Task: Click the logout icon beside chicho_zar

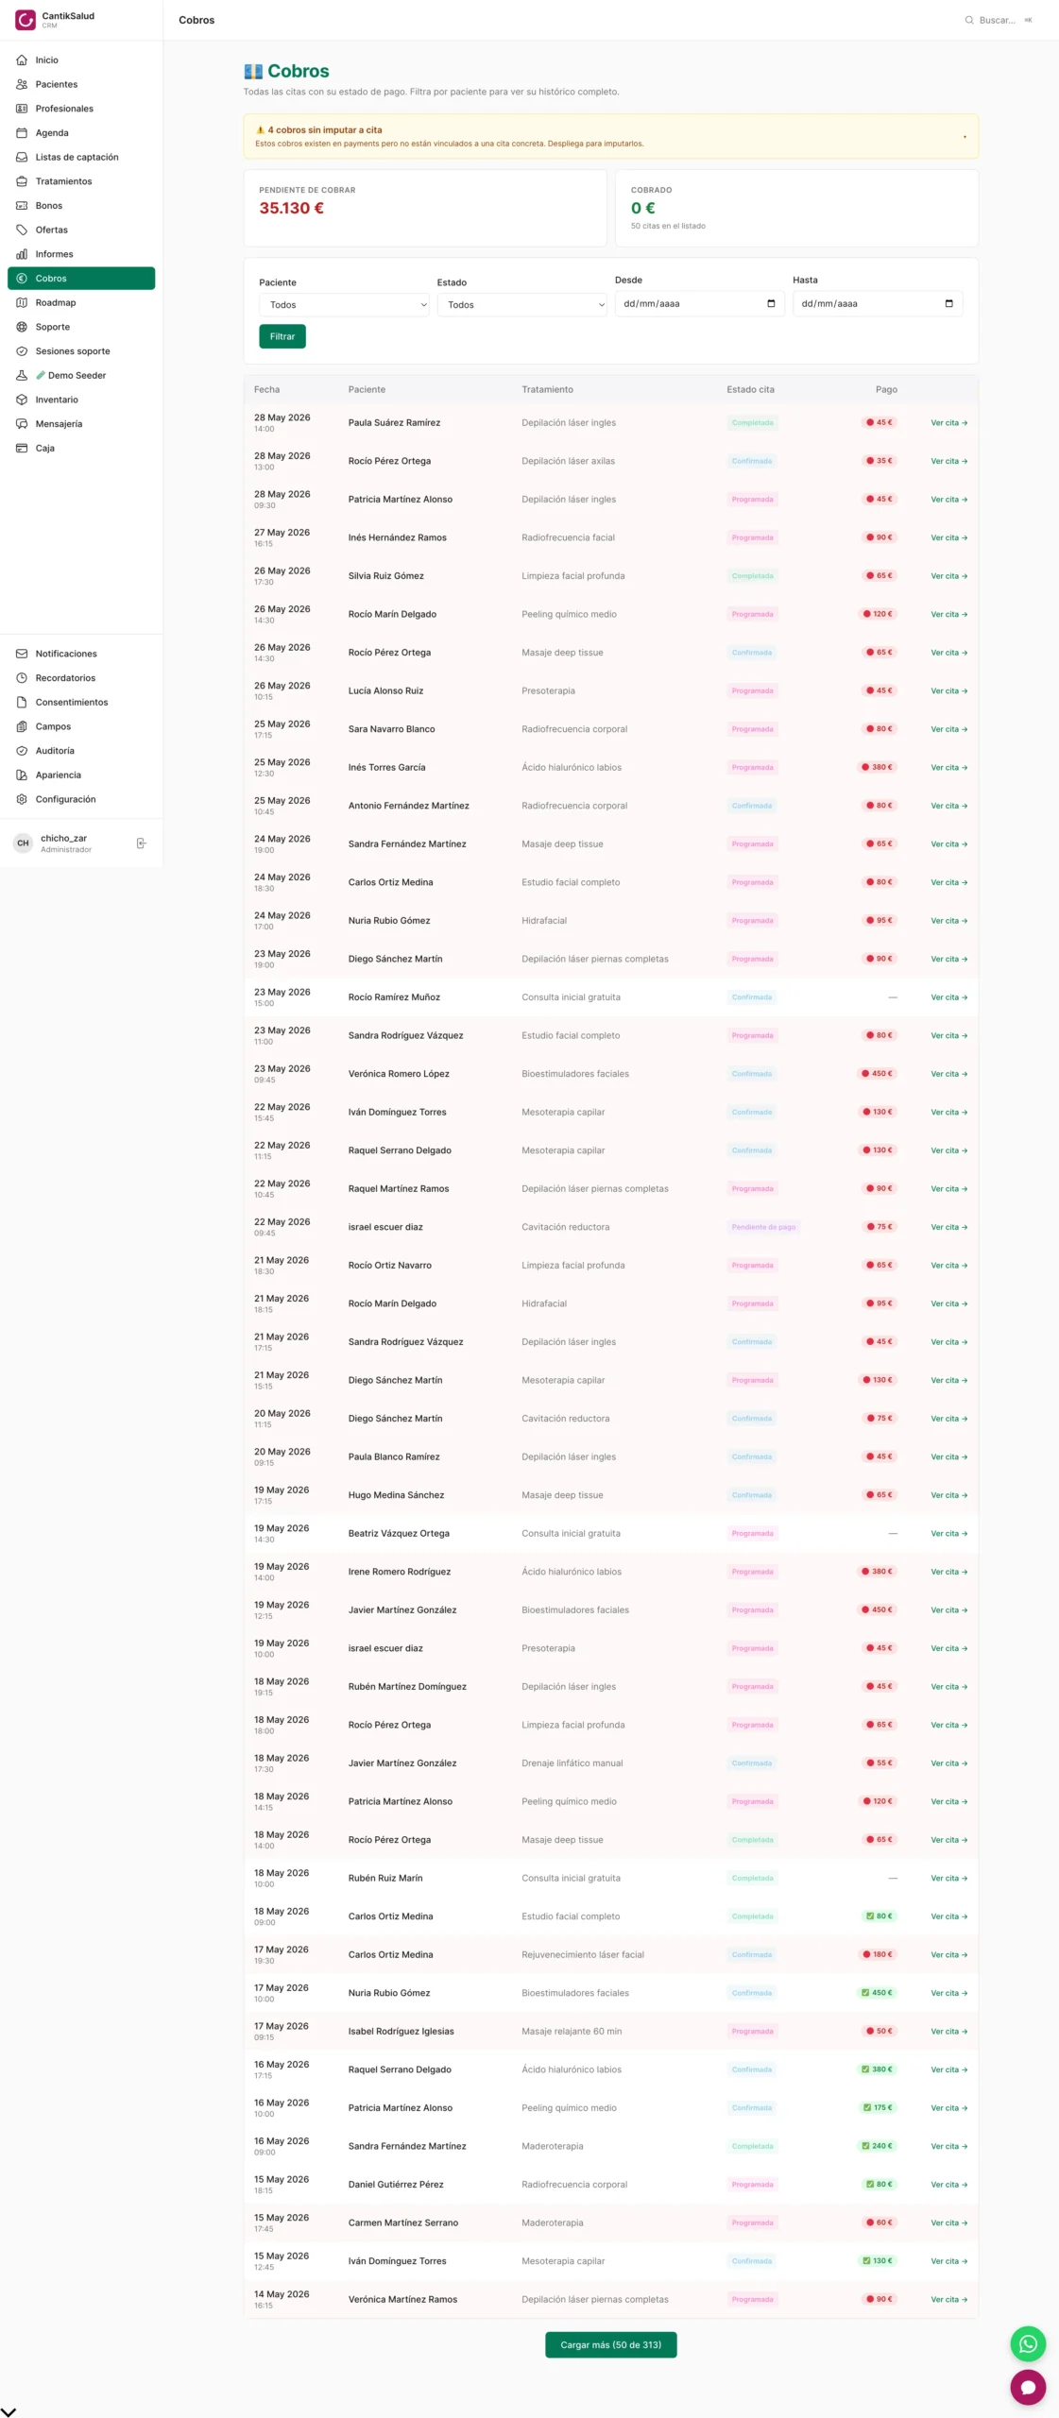Action: point(142,843)
